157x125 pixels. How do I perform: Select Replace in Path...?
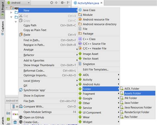[x=48, y=45]
